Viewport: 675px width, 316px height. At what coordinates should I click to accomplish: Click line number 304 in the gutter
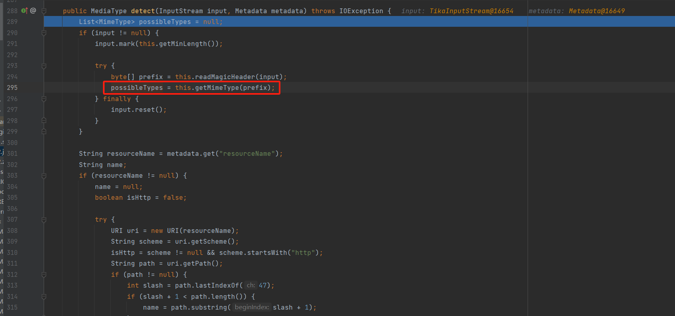click(12, 187)
